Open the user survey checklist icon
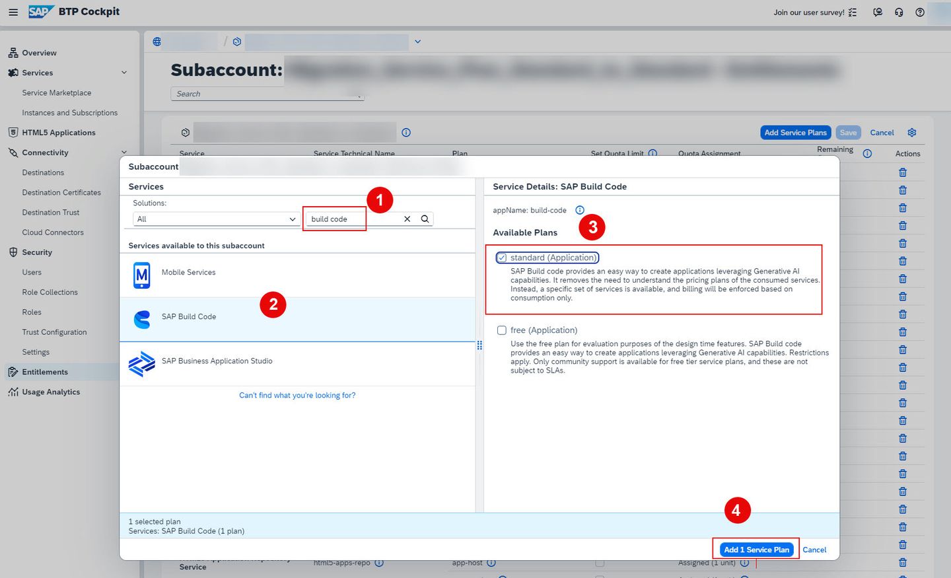 pos(853,12)
